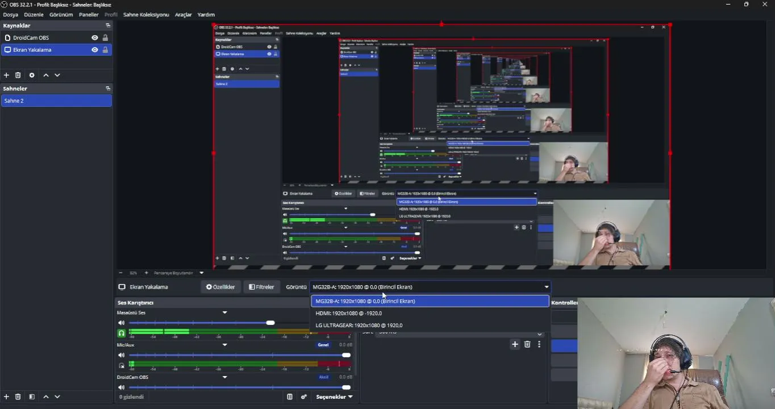Move the scene up in Sahneler
The height and width of the screenshot is (409, 775).
pyautogui.click(x=46, y=397)
